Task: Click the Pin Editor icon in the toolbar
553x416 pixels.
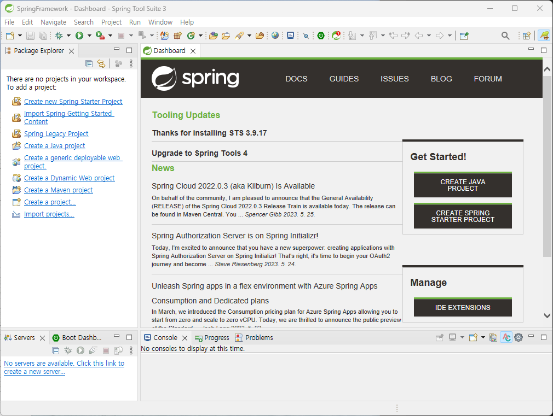Action: coord(464,36)
